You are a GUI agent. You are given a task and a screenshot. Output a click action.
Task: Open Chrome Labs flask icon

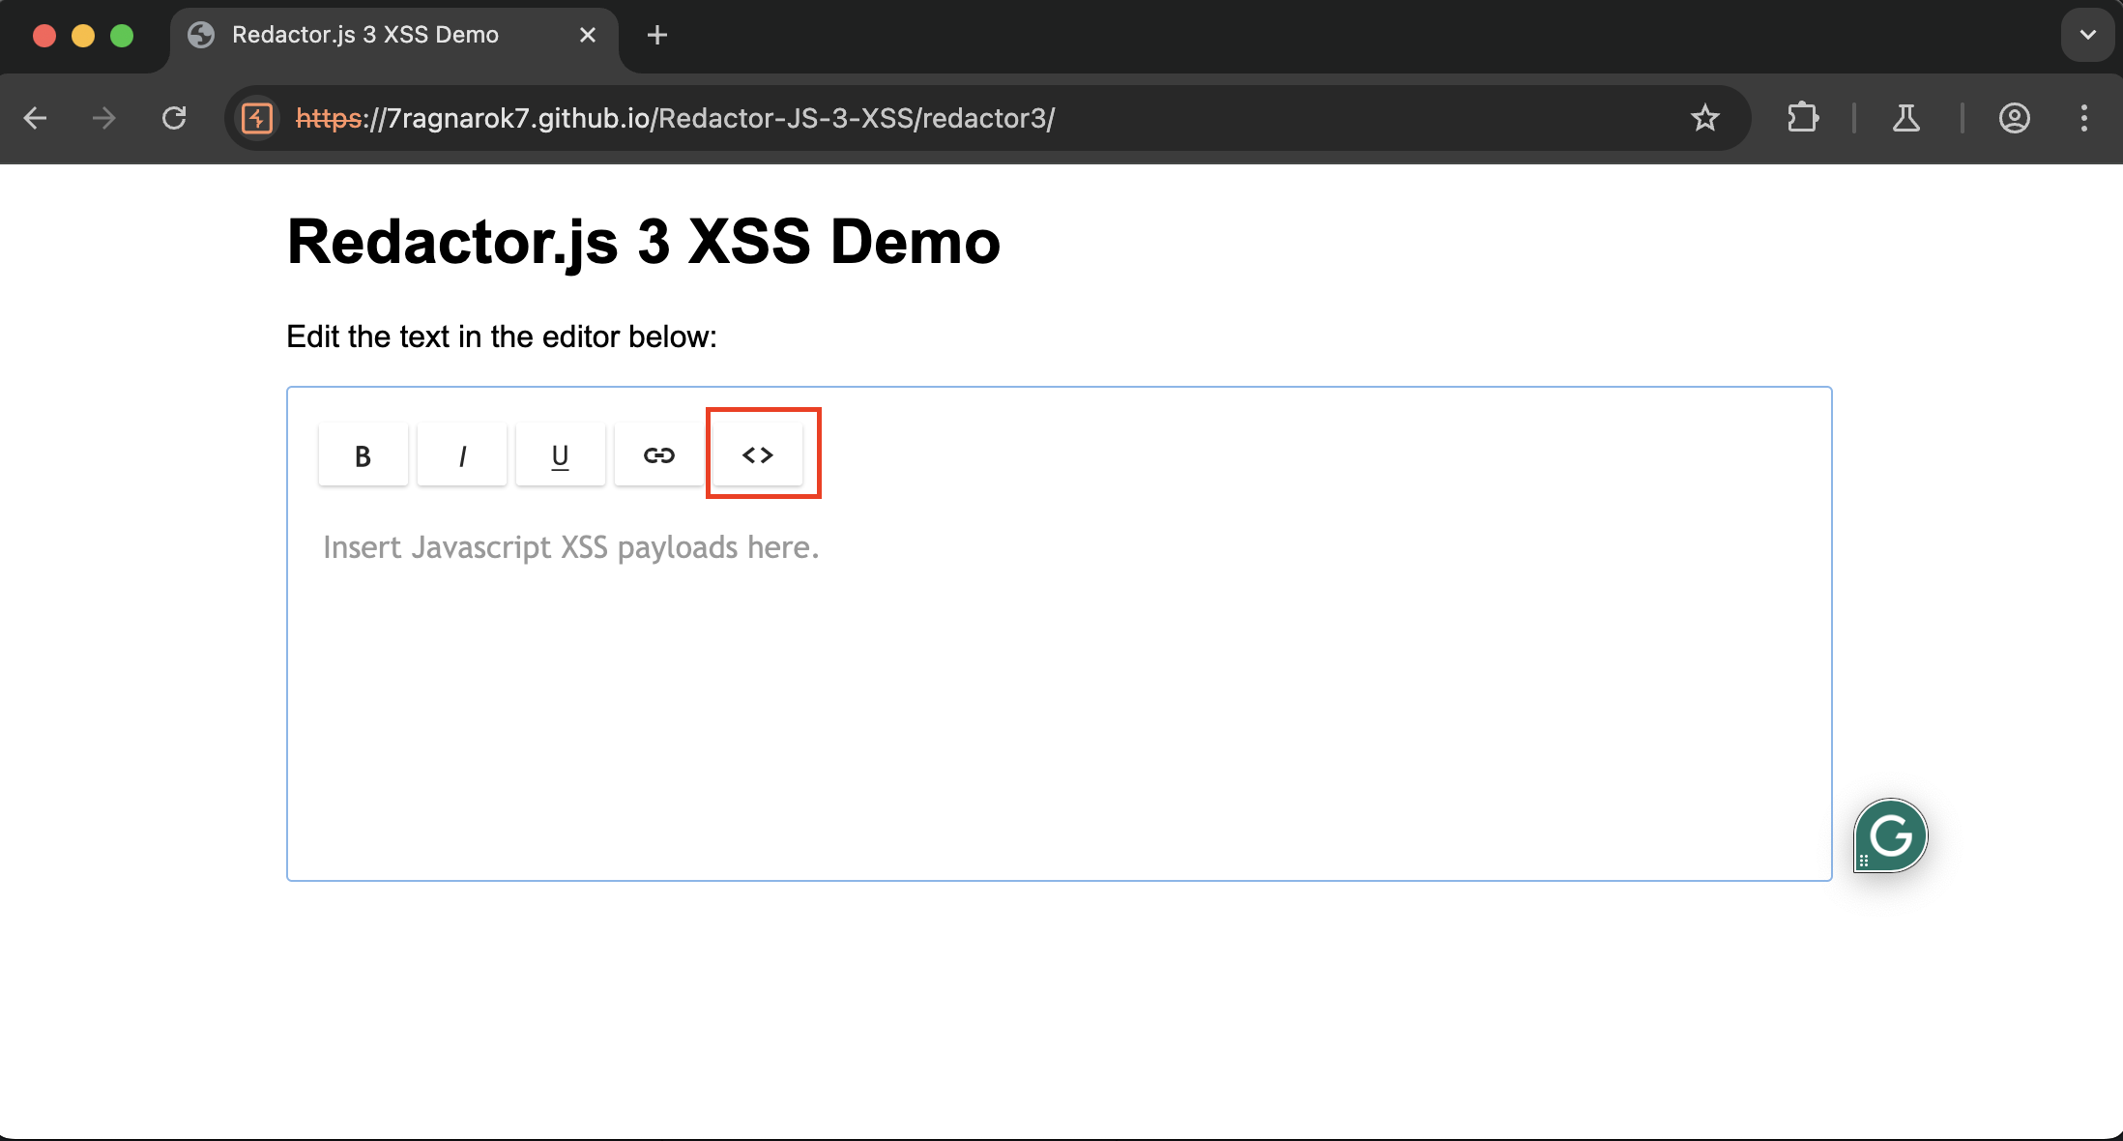(x=1906, y=118)
